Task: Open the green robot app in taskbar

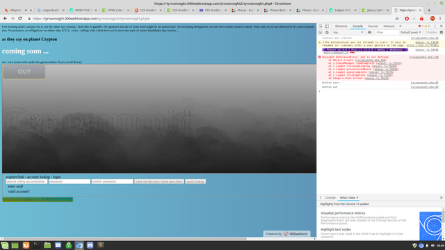Action: [69, 245]
